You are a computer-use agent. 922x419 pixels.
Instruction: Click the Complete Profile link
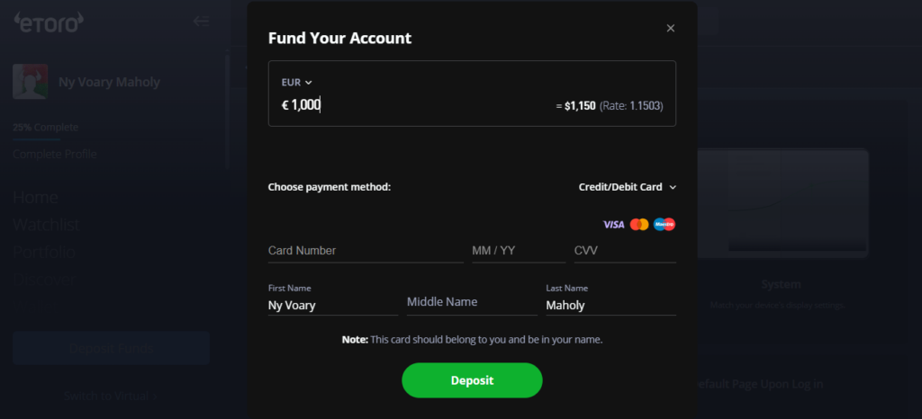pyautogui.click(x=55, y=154)
